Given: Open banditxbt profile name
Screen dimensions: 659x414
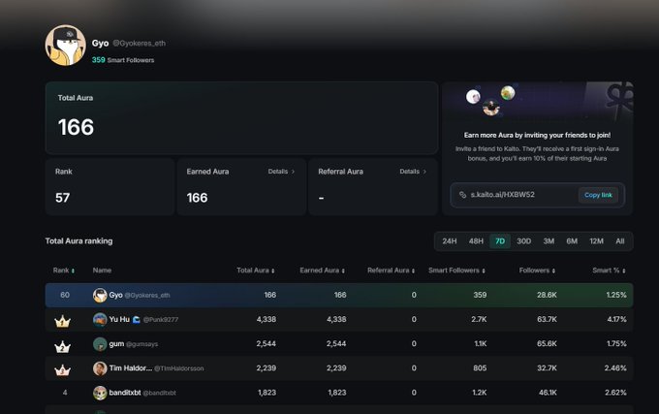Looking at the screenshot, I should [125, 393].
